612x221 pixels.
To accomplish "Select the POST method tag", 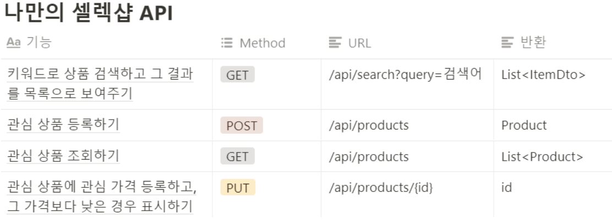I will pos(242,125).
